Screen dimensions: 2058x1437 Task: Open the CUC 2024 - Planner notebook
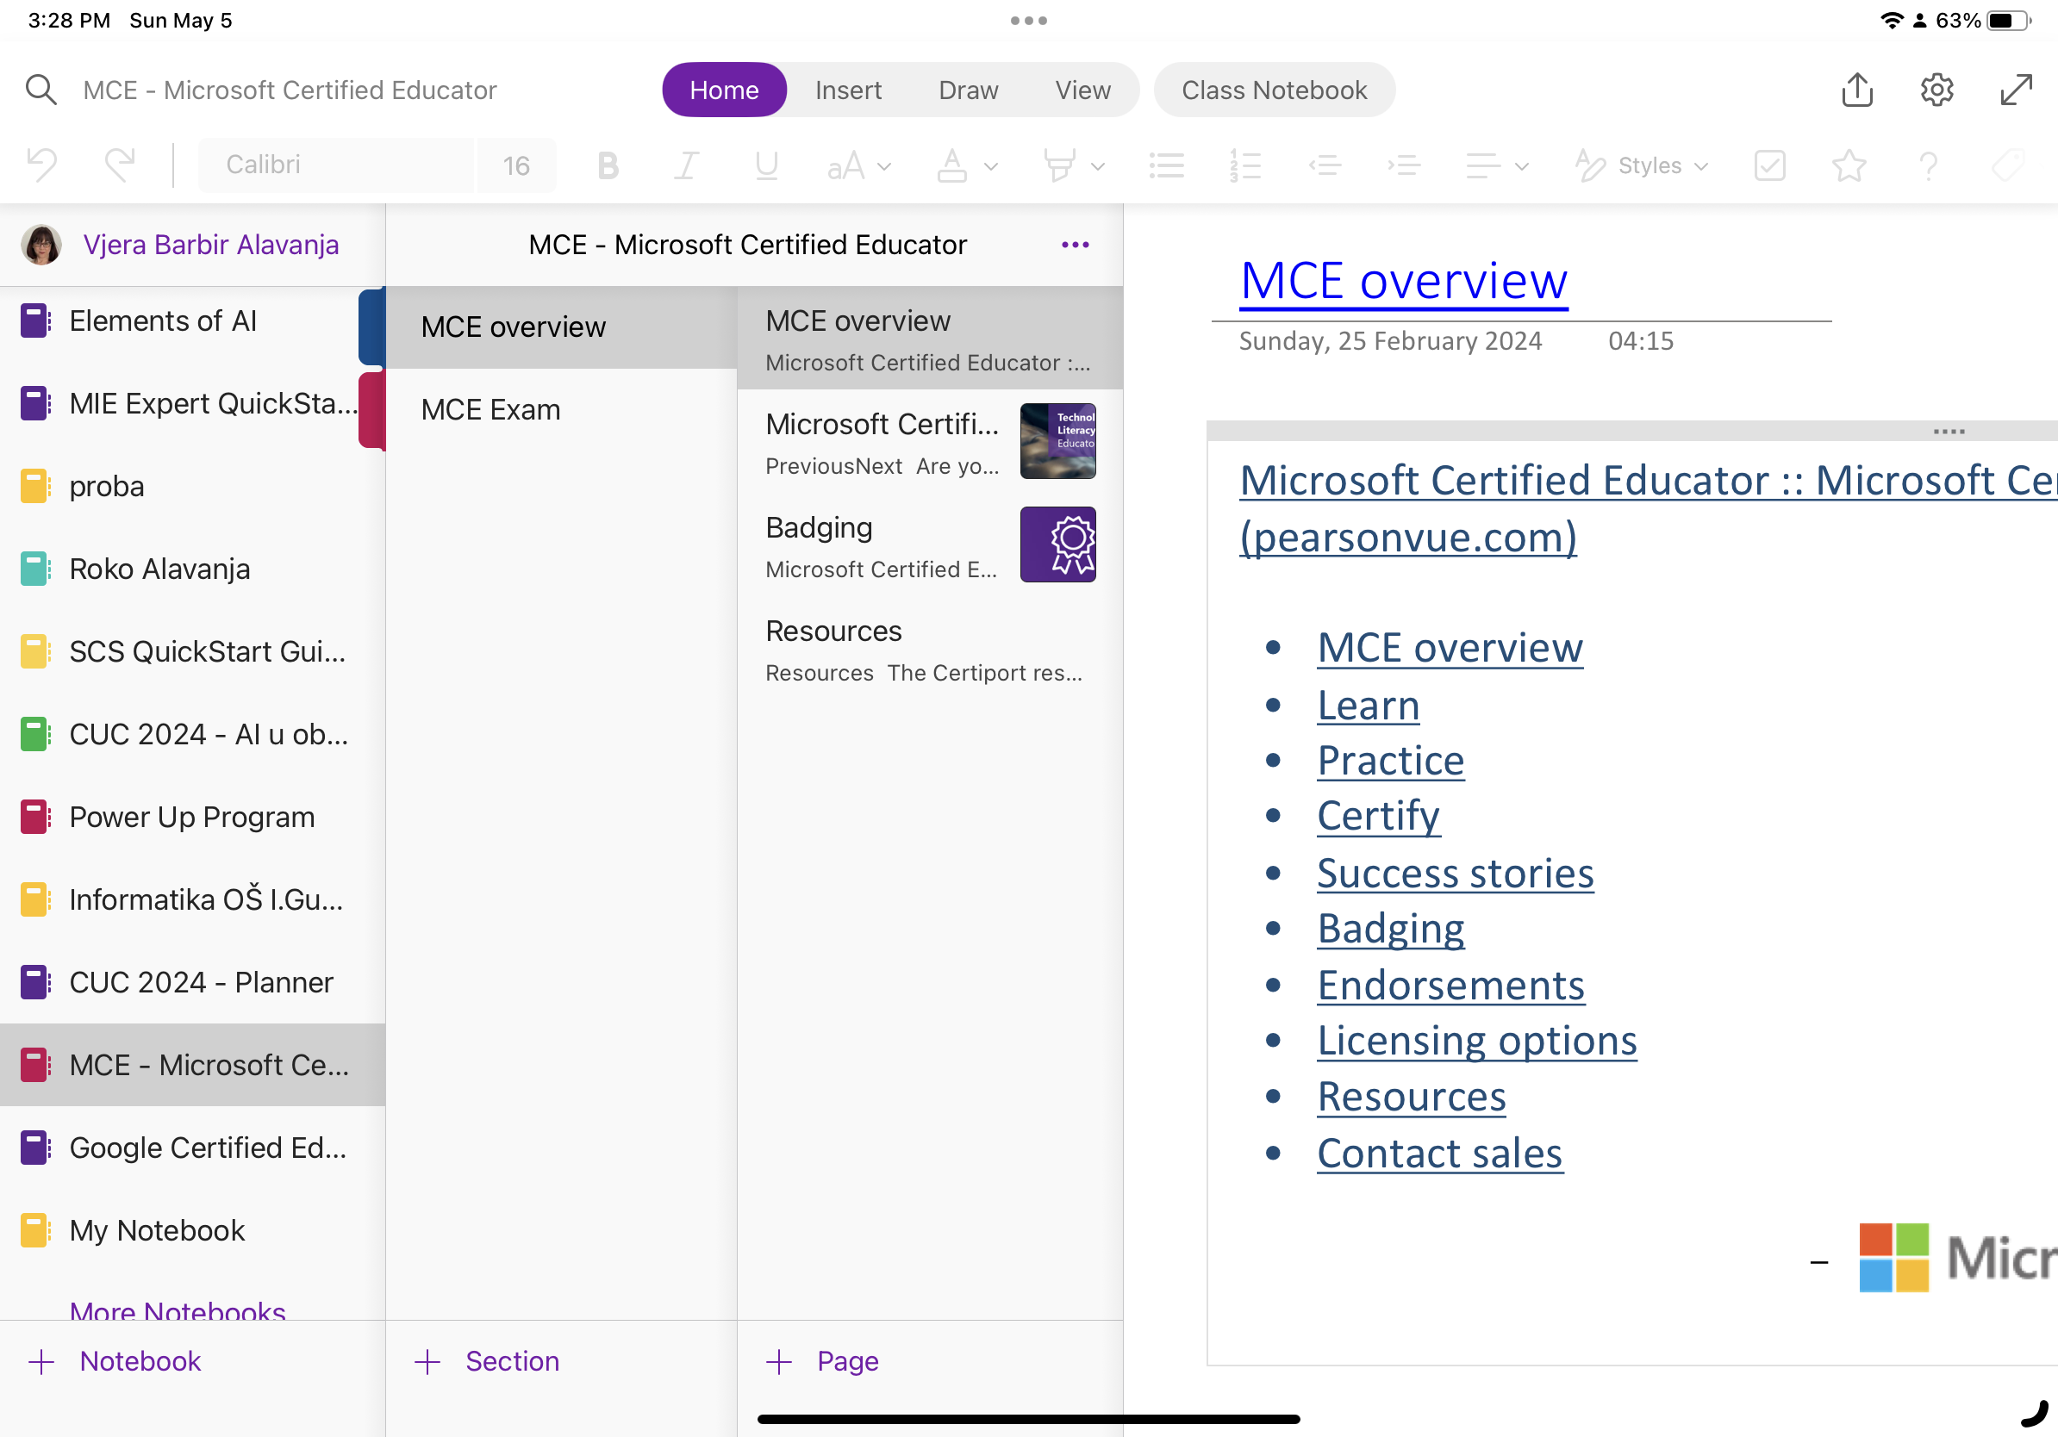(193, 982)
